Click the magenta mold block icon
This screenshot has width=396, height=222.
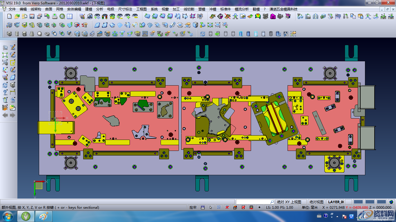coord(273,16)
